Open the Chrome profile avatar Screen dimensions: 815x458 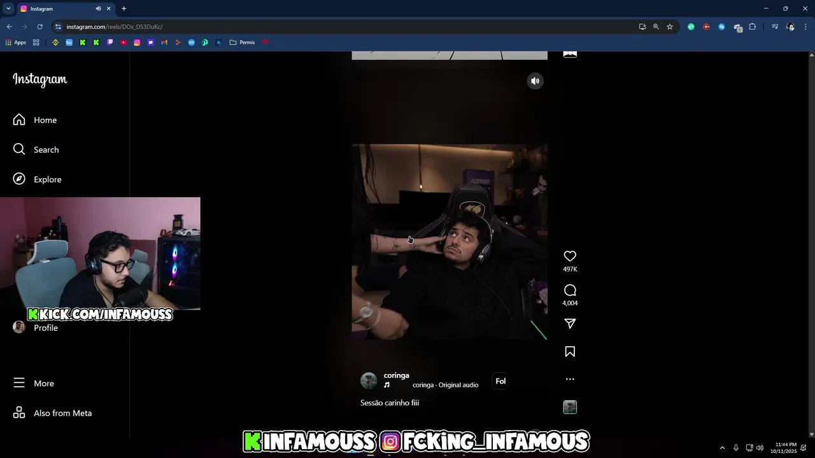[791, 27]
